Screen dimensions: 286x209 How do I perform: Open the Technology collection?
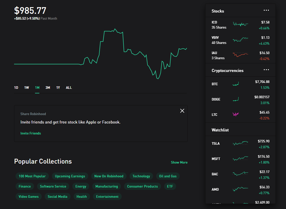click(141, 176)
